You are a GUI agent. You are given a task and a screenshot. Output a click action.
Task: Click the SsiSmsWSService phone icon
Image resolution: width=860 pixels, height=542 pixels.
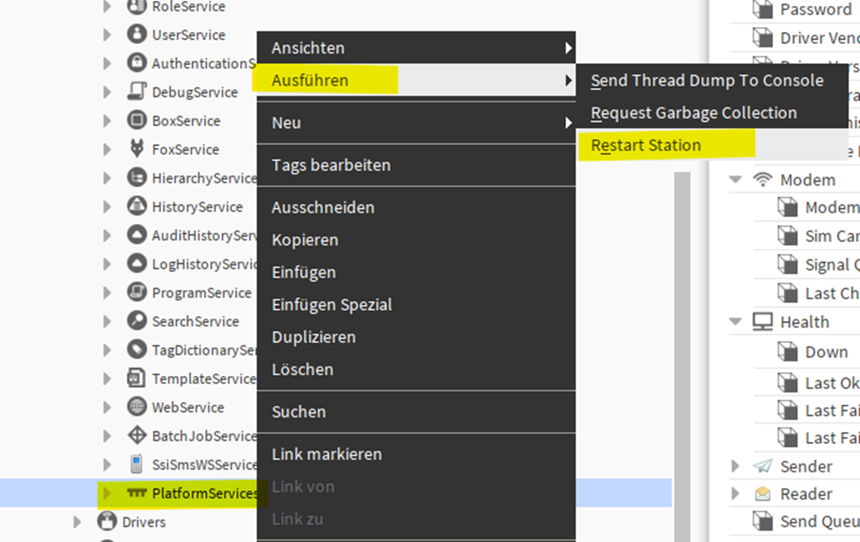click(x=136, y=464)
